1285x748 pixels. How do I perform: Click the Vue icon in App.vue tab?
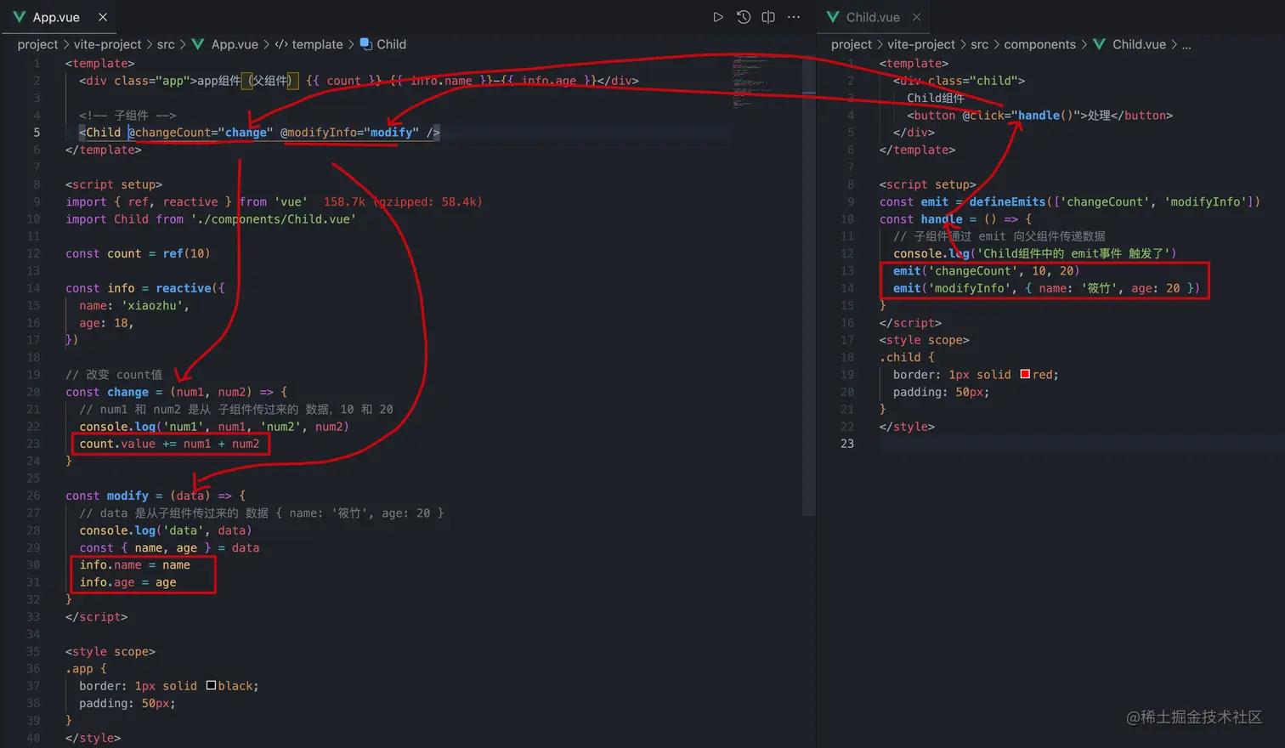(19, 17)
